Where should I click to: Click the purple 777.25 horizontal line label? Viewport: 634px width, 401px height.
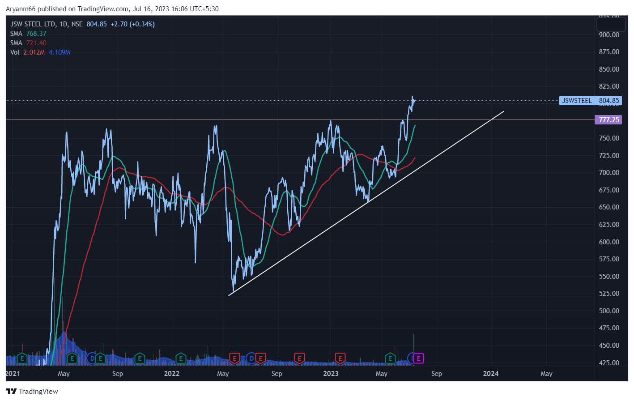tap(608, 120)
